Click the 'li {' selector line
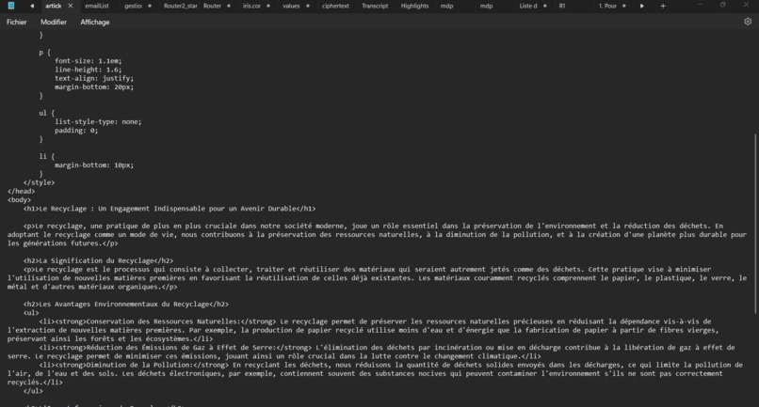Viewport: 759px width, 407px height. pyautogui.click(x=46, y=157)
